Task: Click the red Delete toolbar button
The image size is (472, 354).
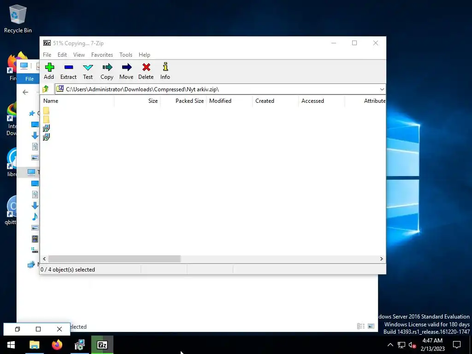Action: [146, 71]
